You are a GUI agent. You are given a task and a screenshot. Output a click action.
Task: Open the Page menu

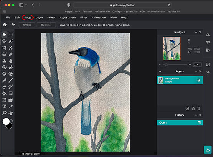click(x=28, y=18)
